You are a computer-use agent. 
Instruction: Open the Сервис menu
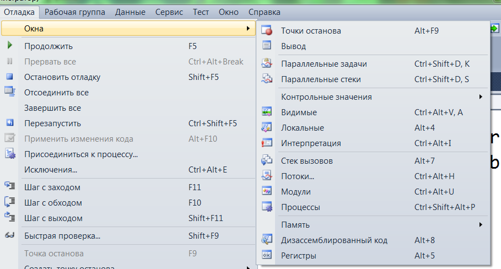point(169,12)
